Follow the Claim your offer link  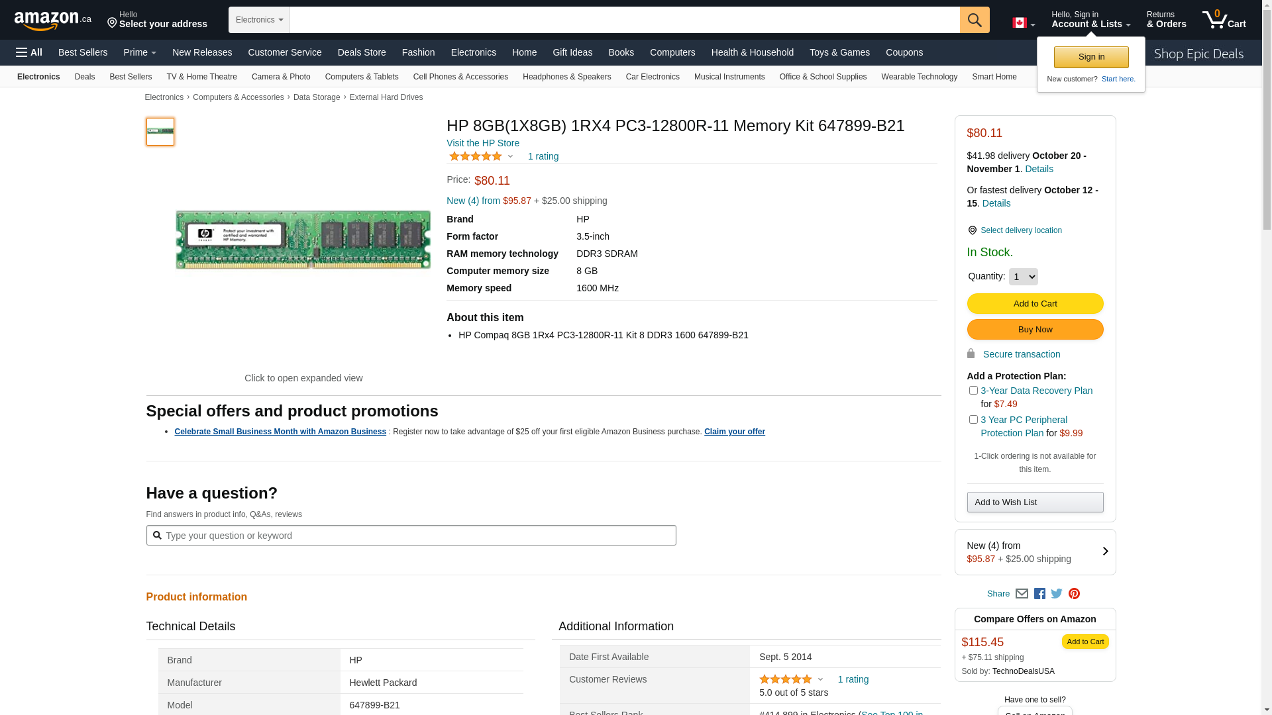(x=734, y=432)
